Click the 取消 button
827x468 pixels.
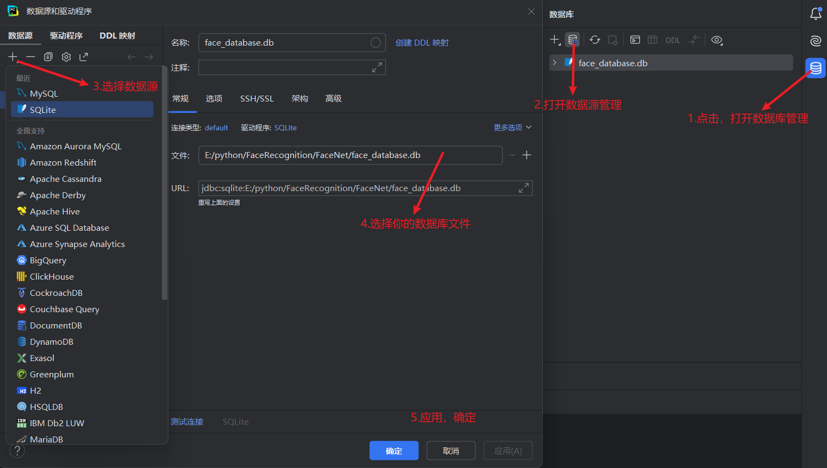(x=451, y=451)
